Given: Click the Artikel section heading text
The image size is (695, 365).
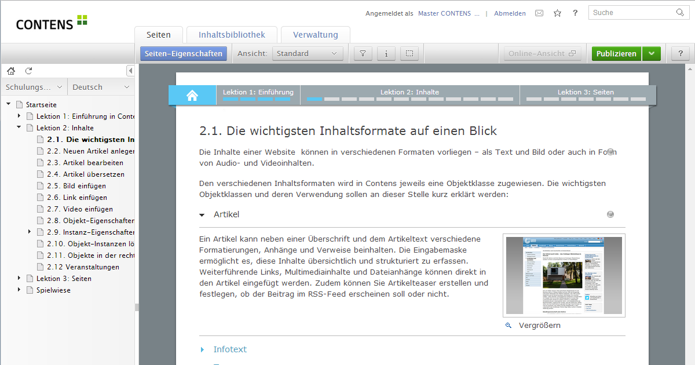Looking at the screenshot, I should (226, 214).
